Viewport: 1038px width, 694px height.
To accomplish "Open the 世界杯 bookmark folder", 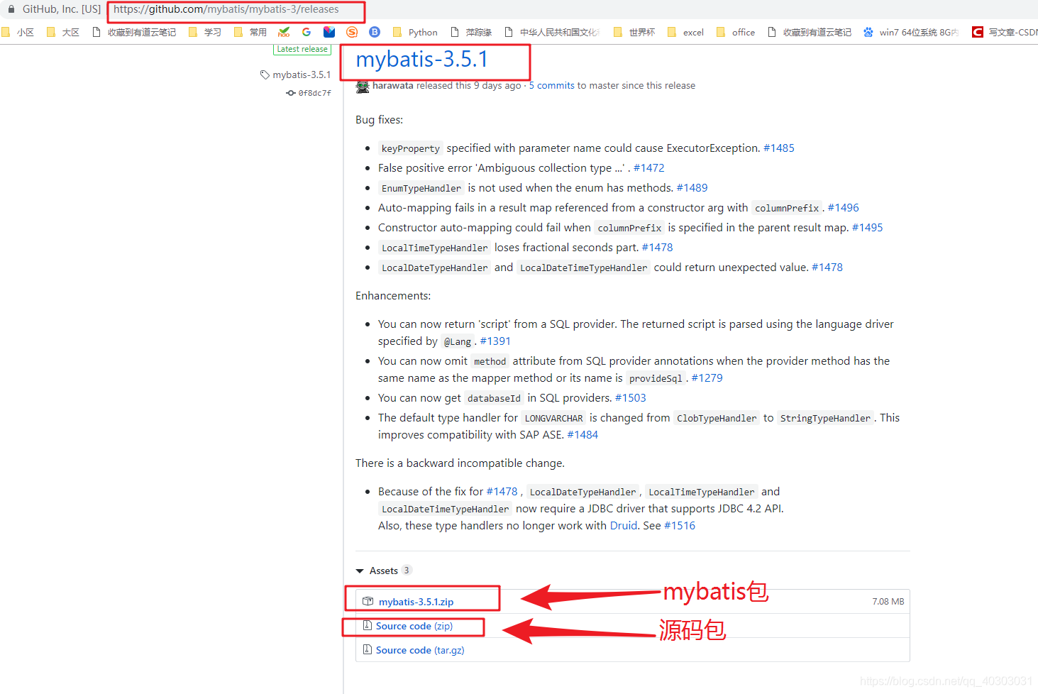I will 634,32.
